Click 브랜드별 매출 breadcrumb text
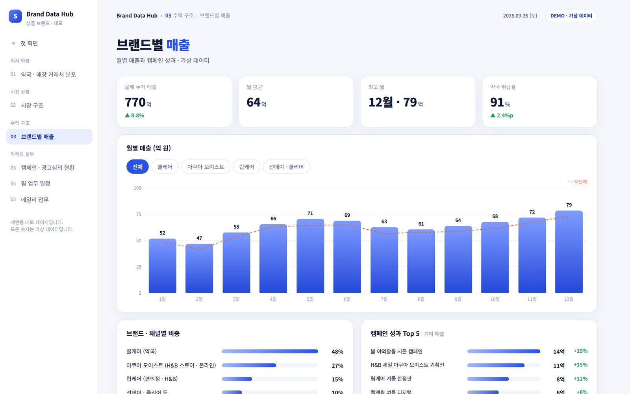Image resolution: width=630 pixels, height=394 pixels. click(215, 16)
